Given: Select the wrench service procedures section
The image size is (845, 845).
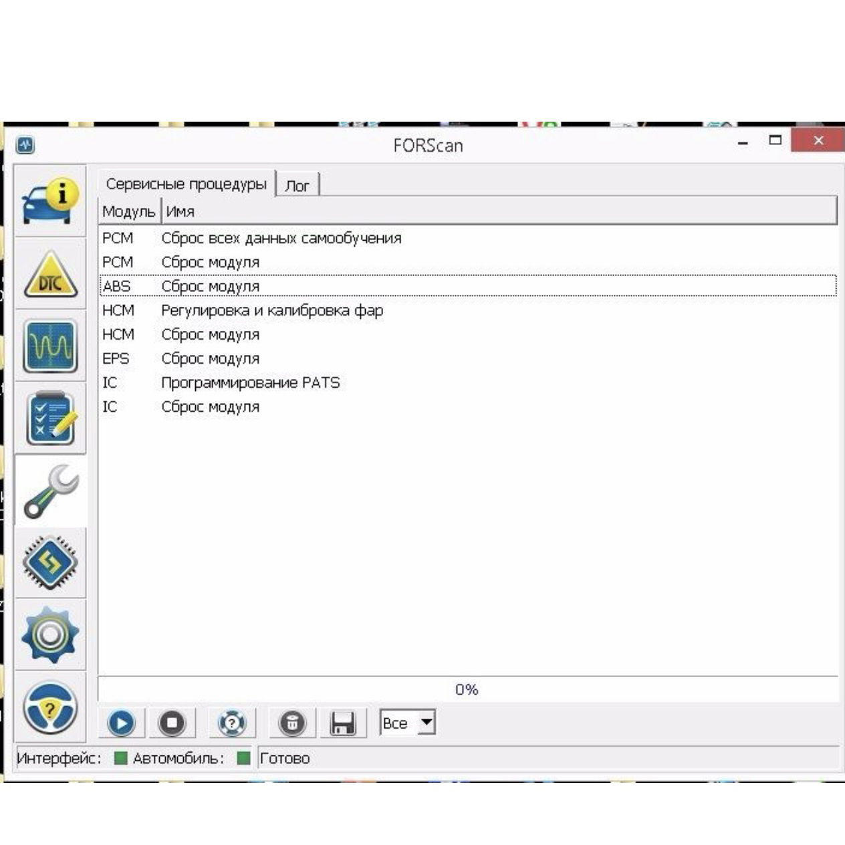Looking at the screenshot, I should 50,491.
